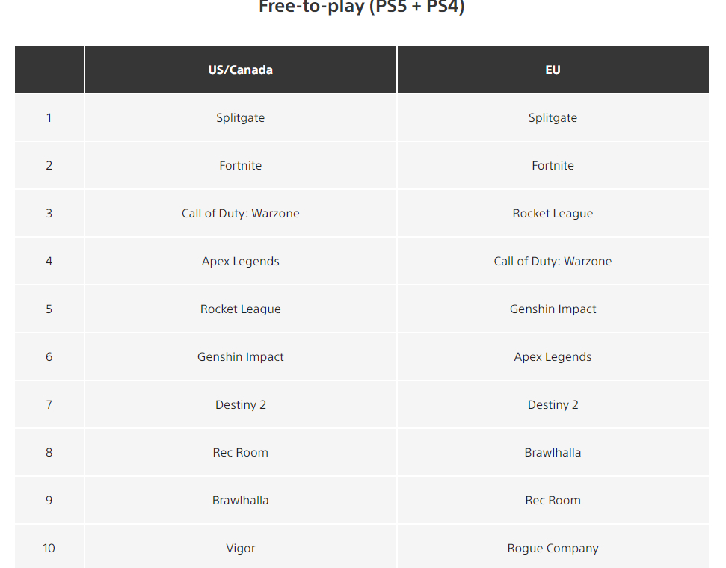
Task: Click Genshin Impact in EU column
Action: [553, 309]
